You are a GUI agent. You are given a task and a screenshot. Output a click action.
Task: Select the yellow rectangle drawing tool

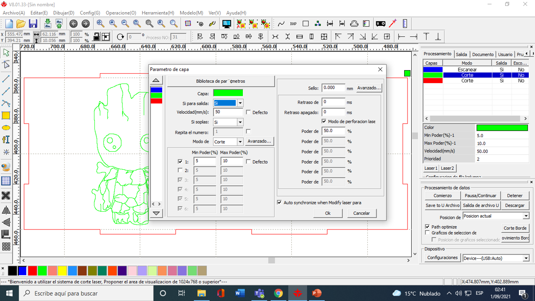coord(6,116)
